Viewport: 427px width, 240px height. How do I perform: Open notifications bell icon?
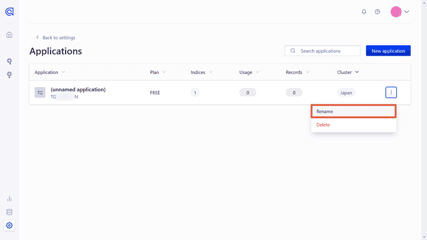pyautogui.click(x=364, y=11)
